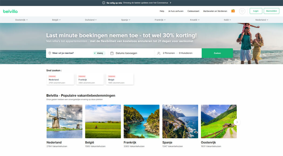
Task: Click Spanje destination title
Action: point(167,143)
